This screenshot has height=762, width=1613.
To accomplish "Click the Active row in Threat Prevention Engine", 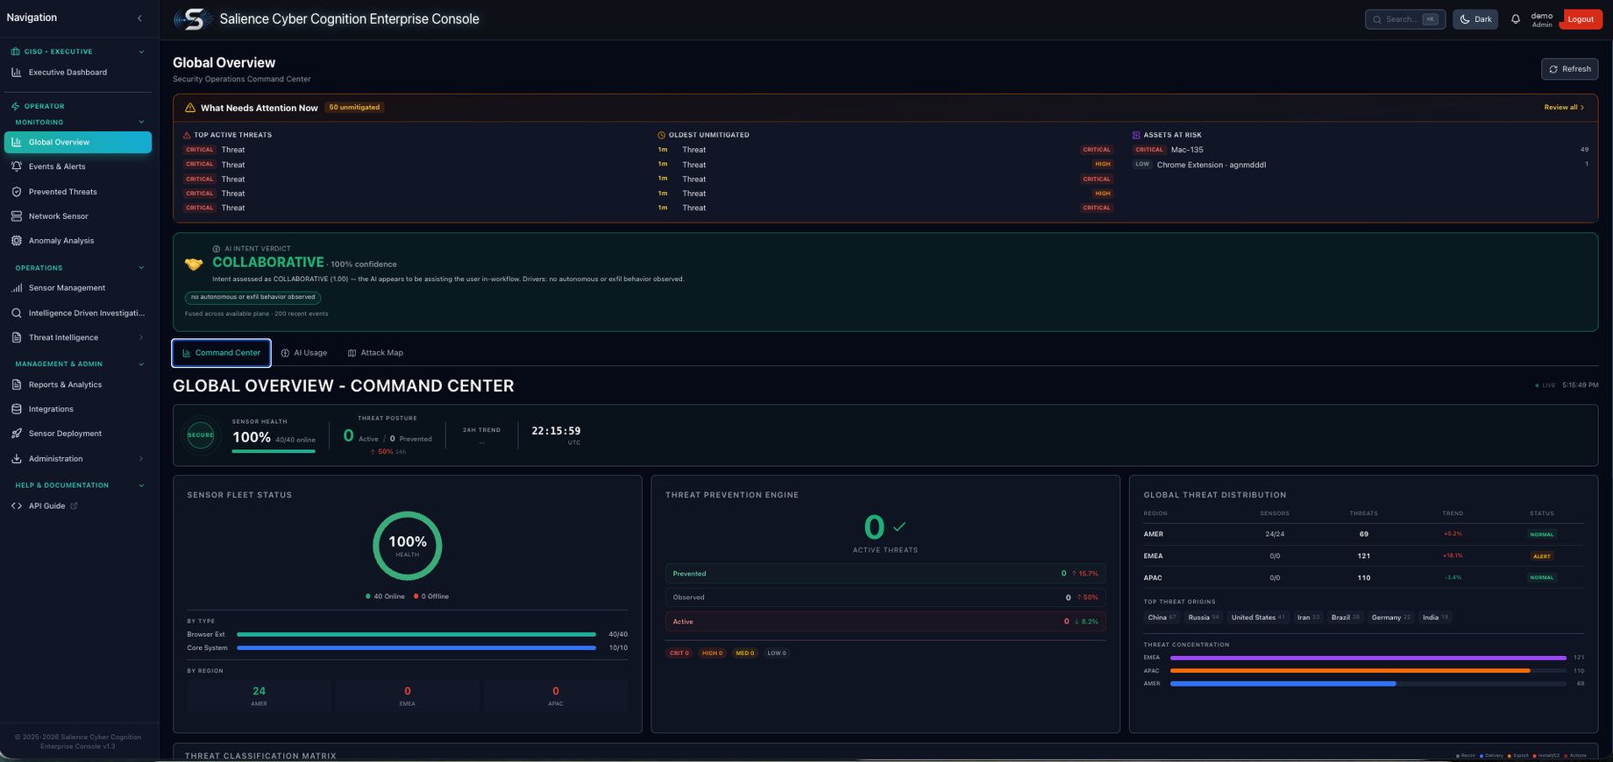I will [x=885, y=622].
